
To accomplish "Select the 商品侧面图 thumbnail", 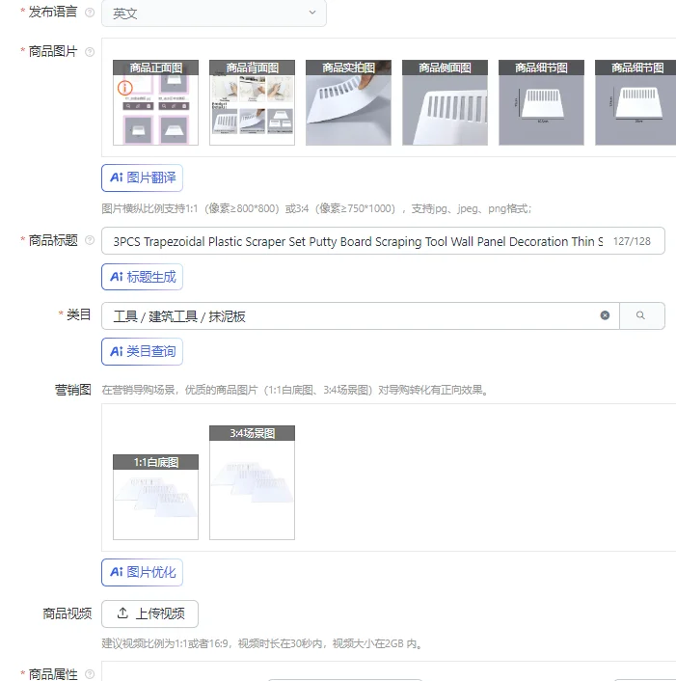I will 445,102.
